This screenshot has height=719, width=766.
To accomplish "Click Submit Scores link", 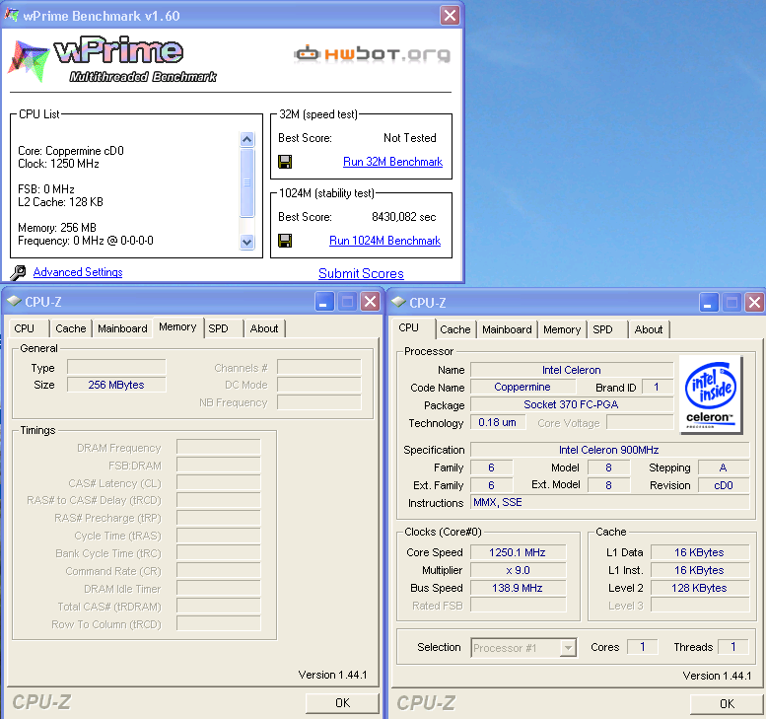I will 361,274.
